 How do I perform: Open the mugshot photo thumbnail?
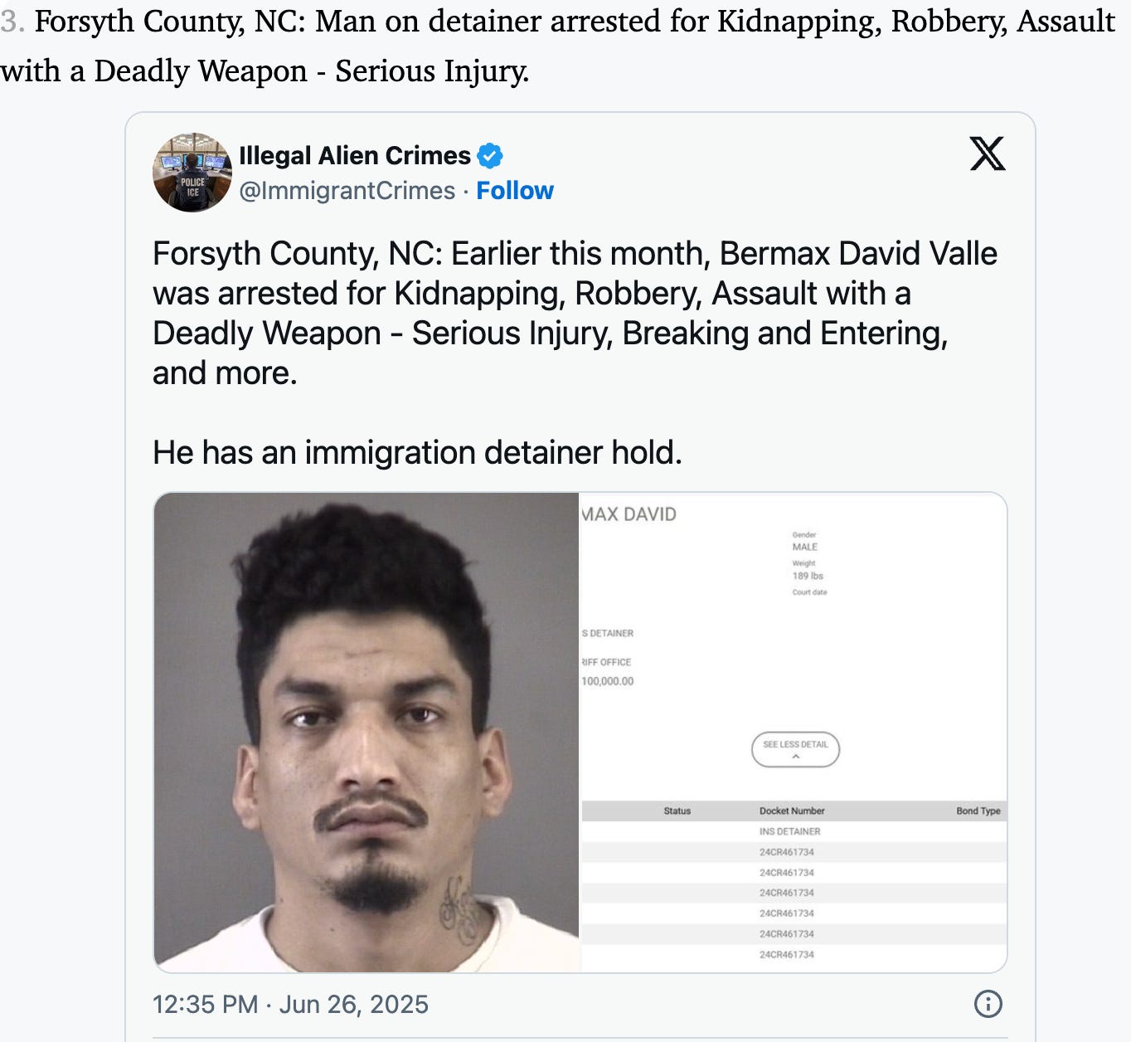(366, 733)
